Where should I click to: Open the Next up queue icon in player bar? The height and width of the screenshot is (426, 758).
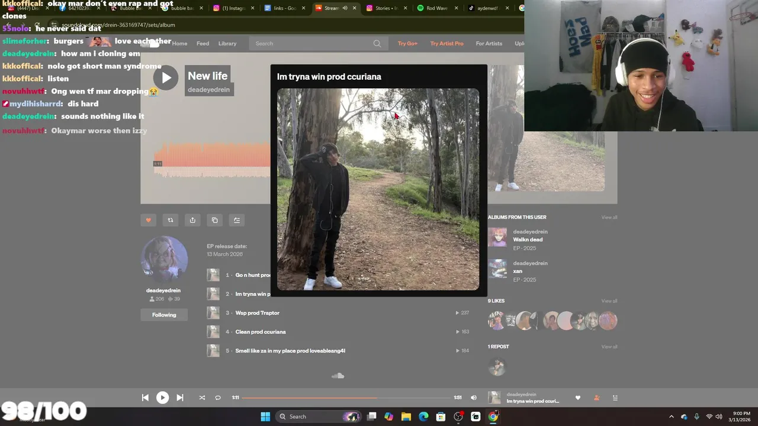tap(615, 398)
